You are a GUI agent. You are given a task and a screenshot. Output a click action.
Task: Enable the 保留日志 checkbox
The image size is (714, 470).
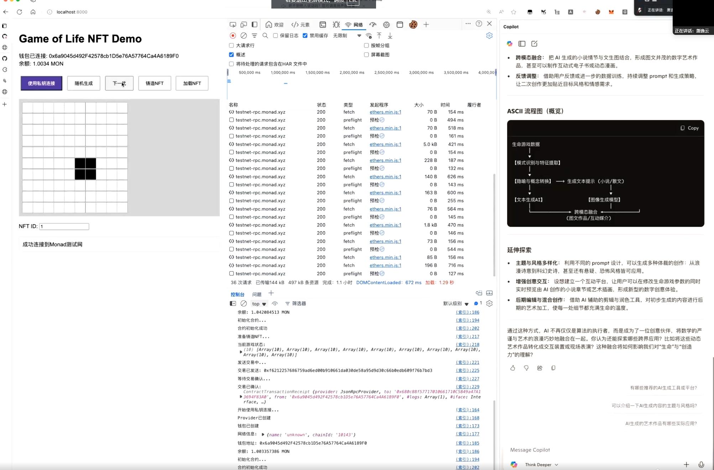click(x=276, y=36)
